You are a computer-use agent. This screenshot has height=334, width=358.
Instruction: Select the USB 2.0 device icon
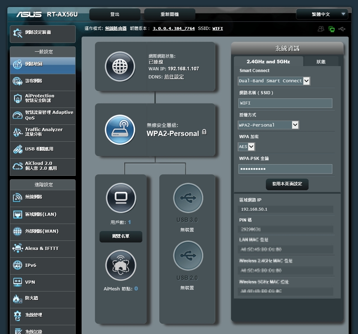(188, 256)
